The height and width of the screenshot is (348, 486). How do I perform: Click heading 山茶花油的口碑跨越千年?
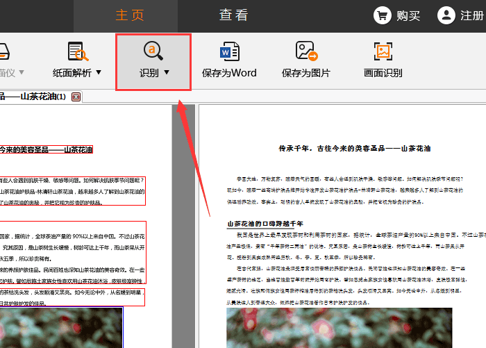[265, 224]
